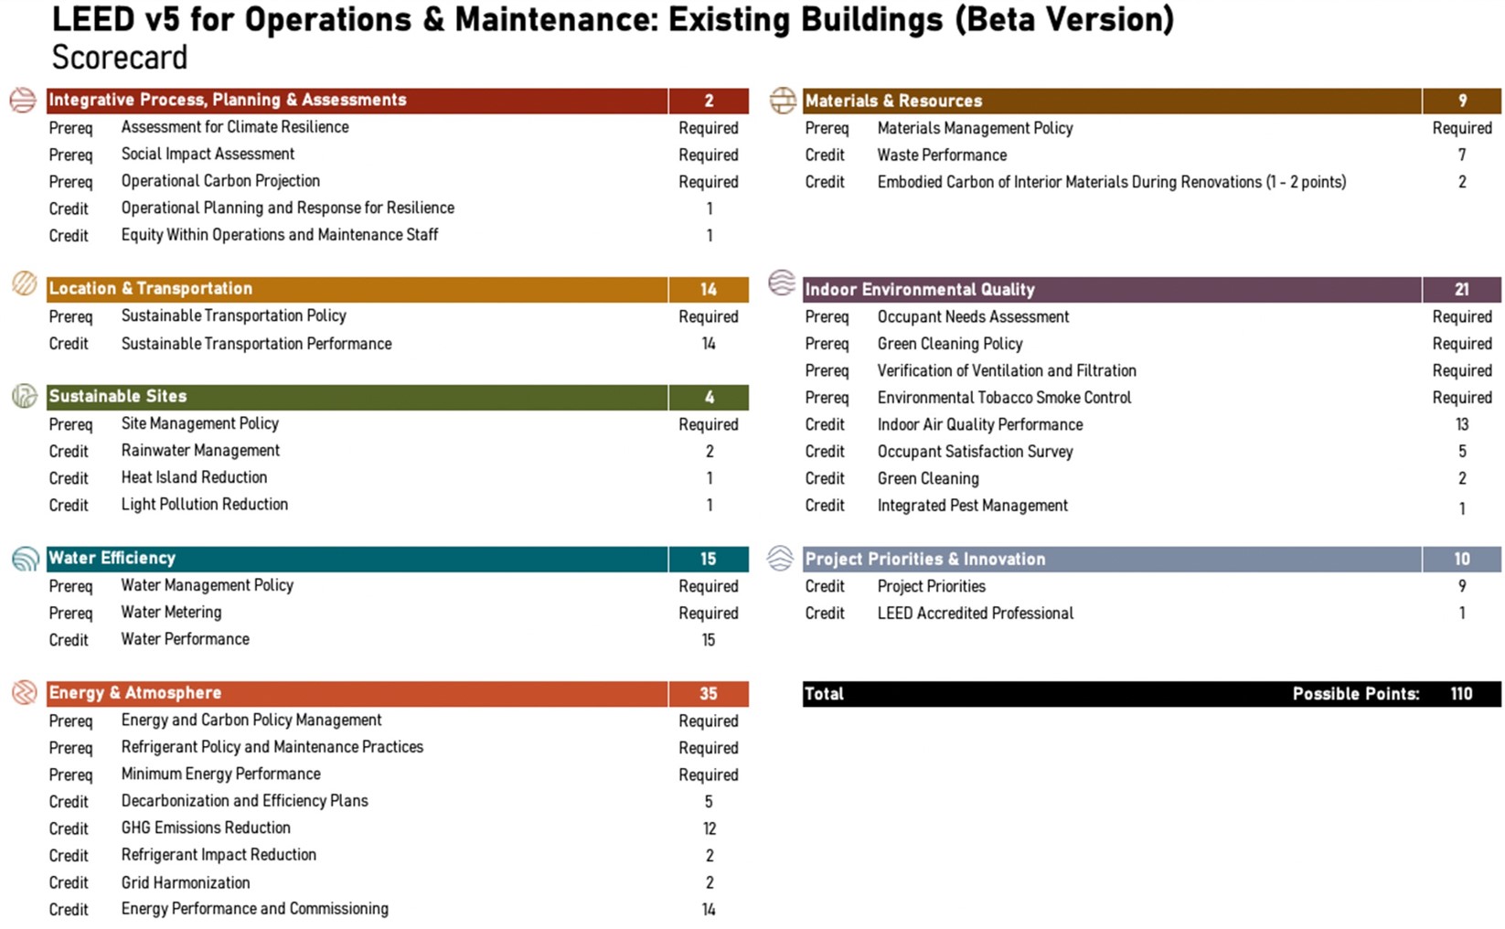Click the Project Priorities & Innovation icon
Viewport: 1505px width, 929px height.
coord(780,558)
